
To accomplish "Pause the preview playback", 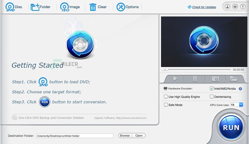I will (x=194, y=79).
